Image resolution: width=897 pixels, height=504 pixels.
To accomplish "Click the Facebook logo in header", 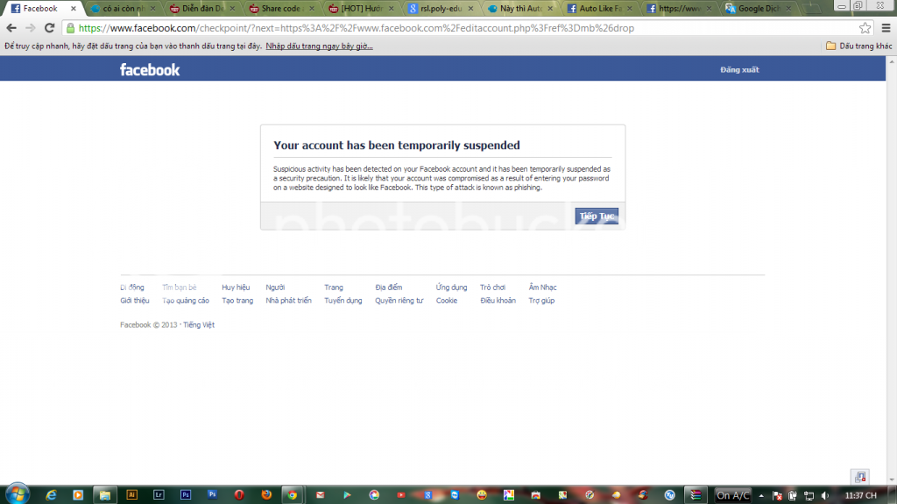I will click(x=149, y=70).
